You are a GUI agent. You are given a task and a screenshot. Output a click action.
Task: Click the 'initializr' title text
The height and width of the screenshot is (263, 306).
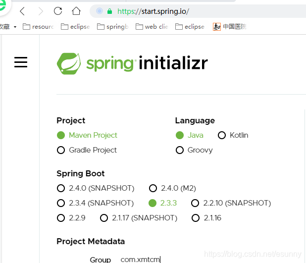pyautogui.click(x=173, y=63)
